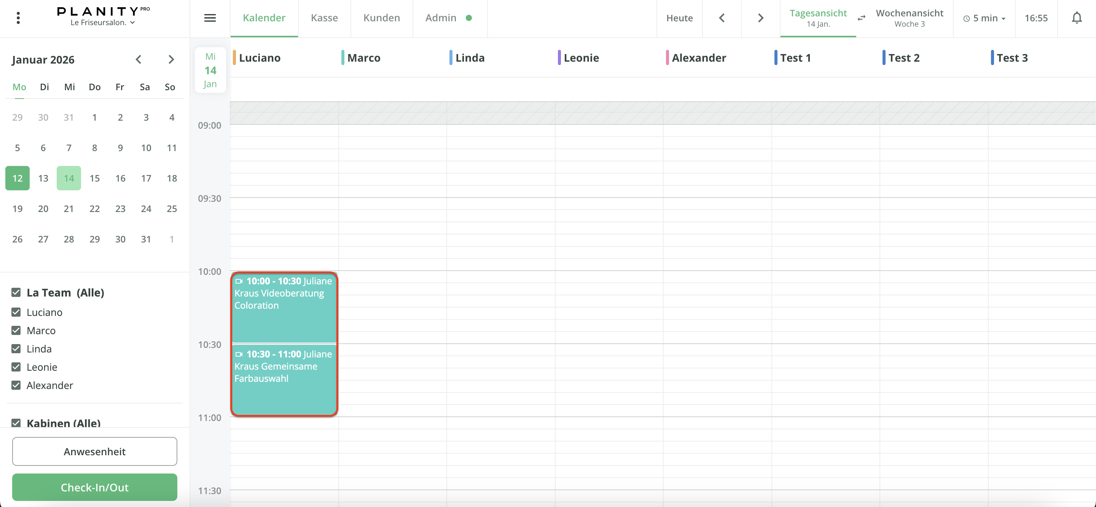
Task: Advance mini calendar to next month
Action: click(171, 60)
